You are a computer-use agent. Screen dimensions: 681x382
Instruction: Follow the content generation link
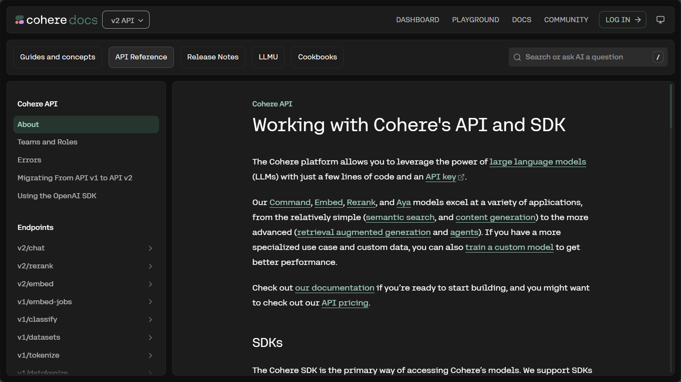(495, 217)
